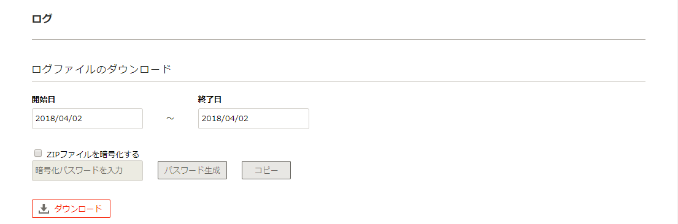This screenshot has width=678, height=224.
Task: Focus the 終了日 date input field
Action: click(253, 119)
